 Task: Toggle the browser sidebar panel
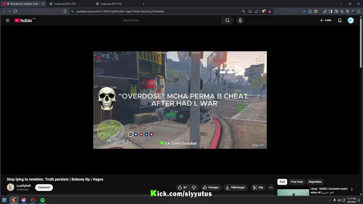pyautogui.click(x=330, y=11)
